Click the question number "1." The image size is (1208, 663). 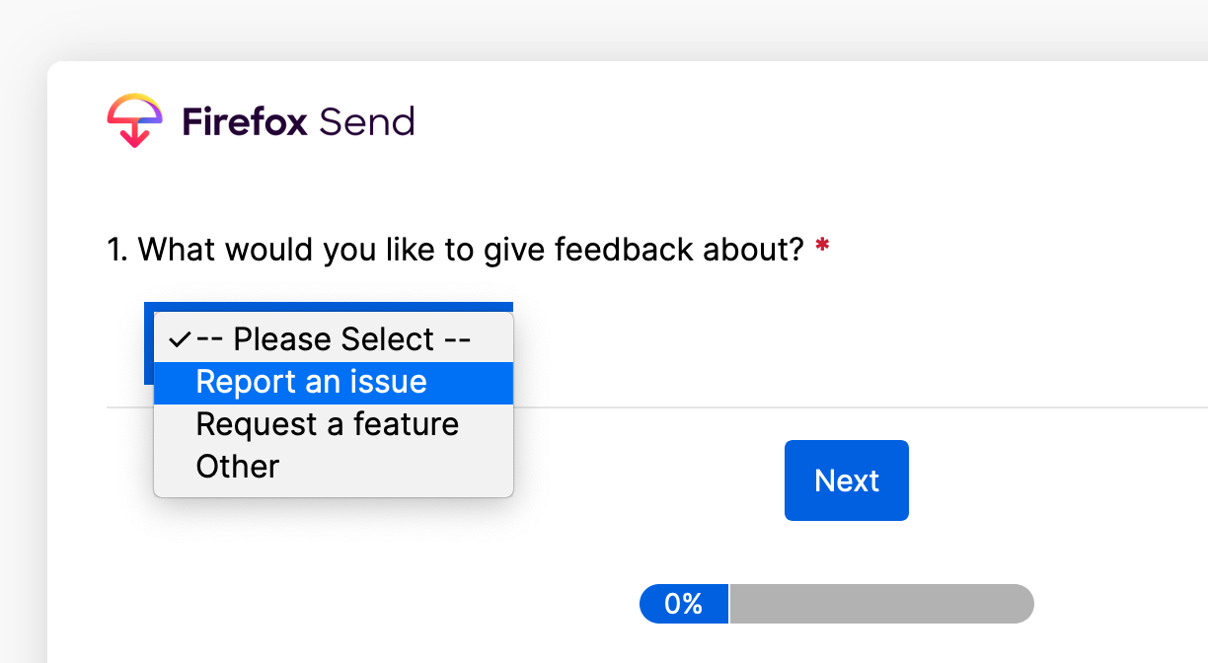tap(118, 250)
